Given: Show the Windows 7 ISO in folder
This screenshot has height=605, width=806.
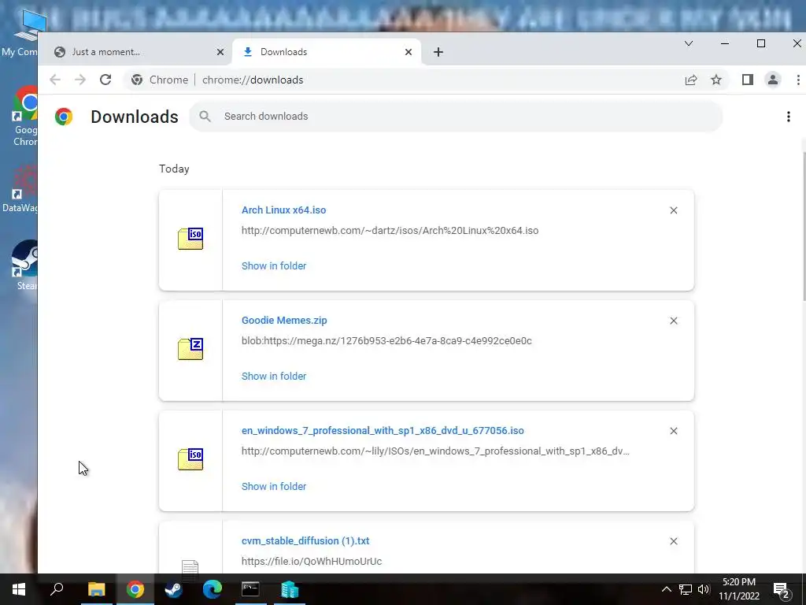Looking at the screenshot, I should click(274, 487).
